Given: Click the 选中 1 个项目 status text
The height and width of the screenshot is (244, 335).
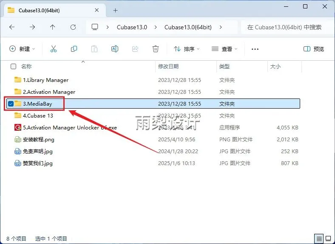Looking at the screenshot, I should coord(51,238).
